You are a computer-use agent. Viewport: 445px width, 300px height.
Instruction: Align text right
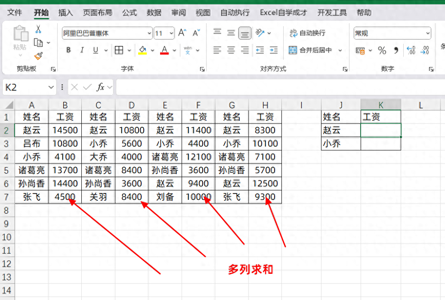[244, 50]
